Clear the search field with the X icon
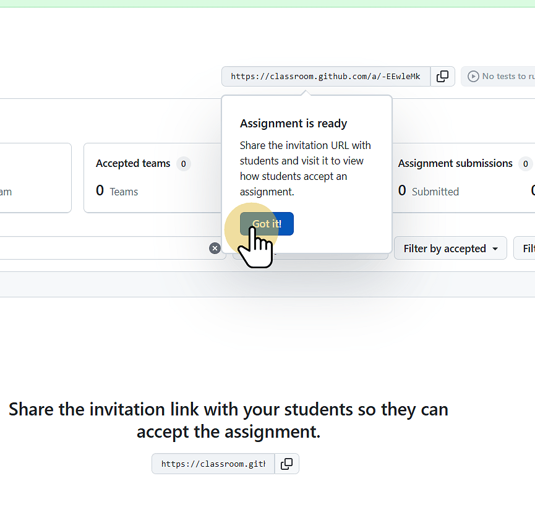The width and height of the screenshot is (535, 510). [215, 248]
